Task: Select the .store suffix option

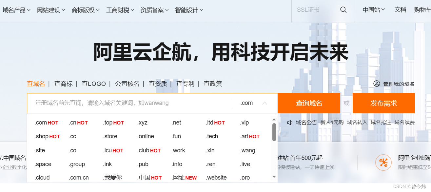Action: pyautogui.click(x=110, y=136)
